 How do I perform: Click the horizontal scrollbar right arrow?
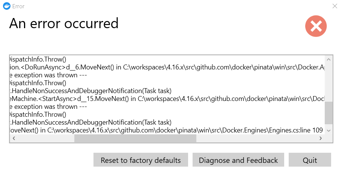320,138
